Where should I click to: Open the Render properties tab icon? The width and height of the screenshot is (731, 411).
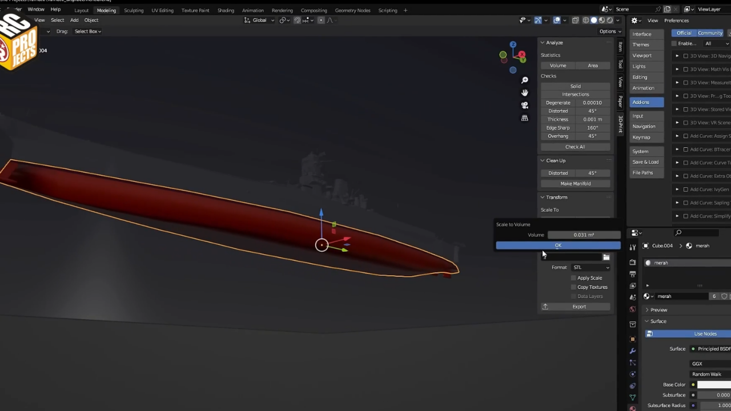click(632, 263)
